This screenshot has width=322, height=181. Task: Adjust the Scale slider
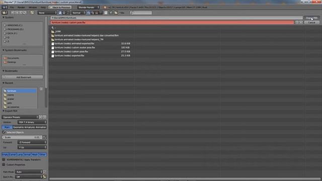[22, 137]
